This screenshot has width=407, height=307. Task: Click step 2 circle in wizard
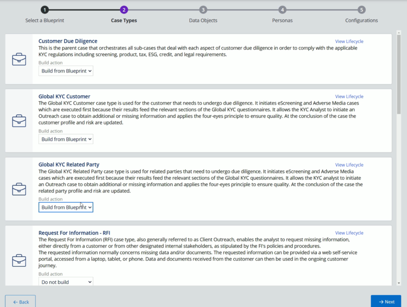(124, 10)
